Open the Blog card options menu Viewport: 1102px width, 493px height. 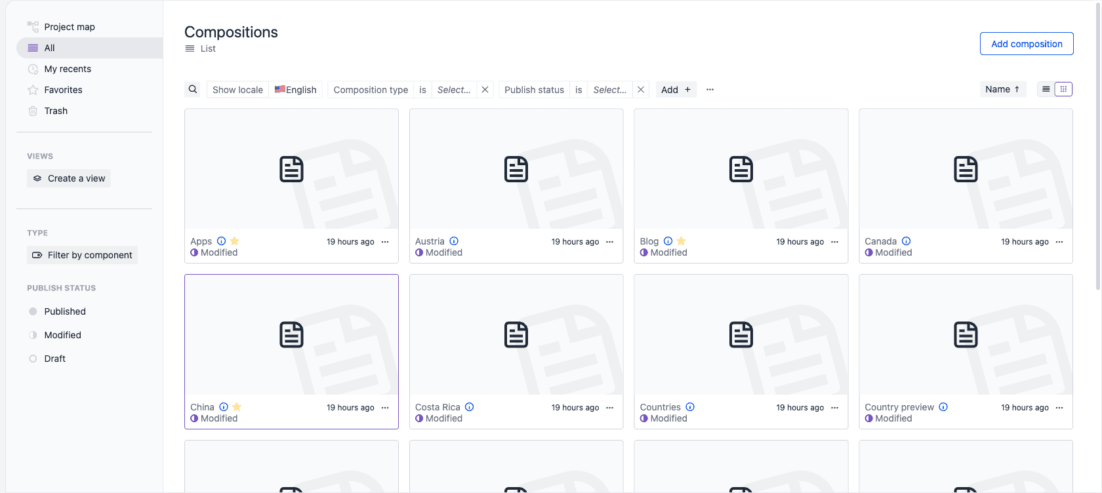coord(835,242)
